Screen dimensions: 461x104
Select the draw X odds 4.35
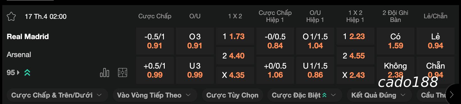click(235, 75)
